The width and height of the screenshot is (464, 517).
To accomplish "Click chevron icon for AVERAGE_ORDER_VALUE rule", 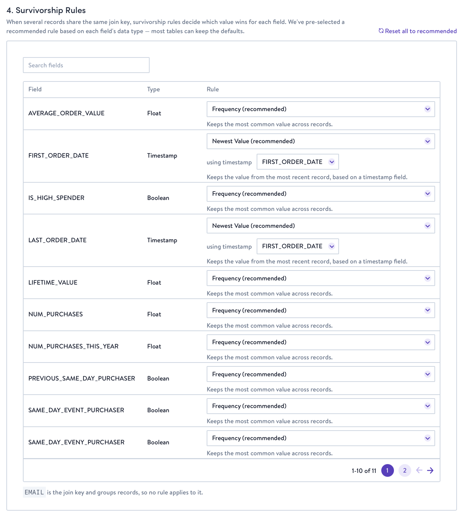I will point(427,109).
